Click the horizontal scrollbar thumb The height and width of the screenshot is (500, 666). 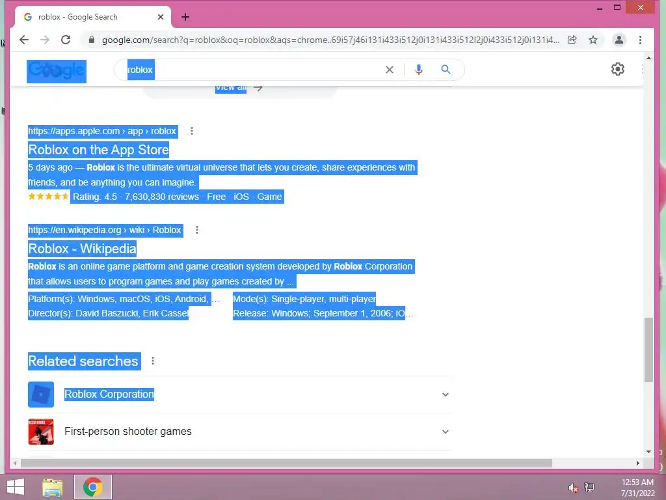tap(286, 463)
